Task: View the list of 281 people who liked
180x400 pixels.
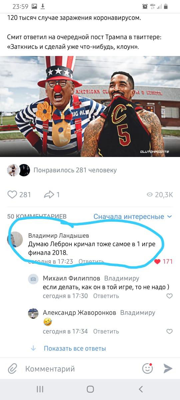Action: [75, 170]
